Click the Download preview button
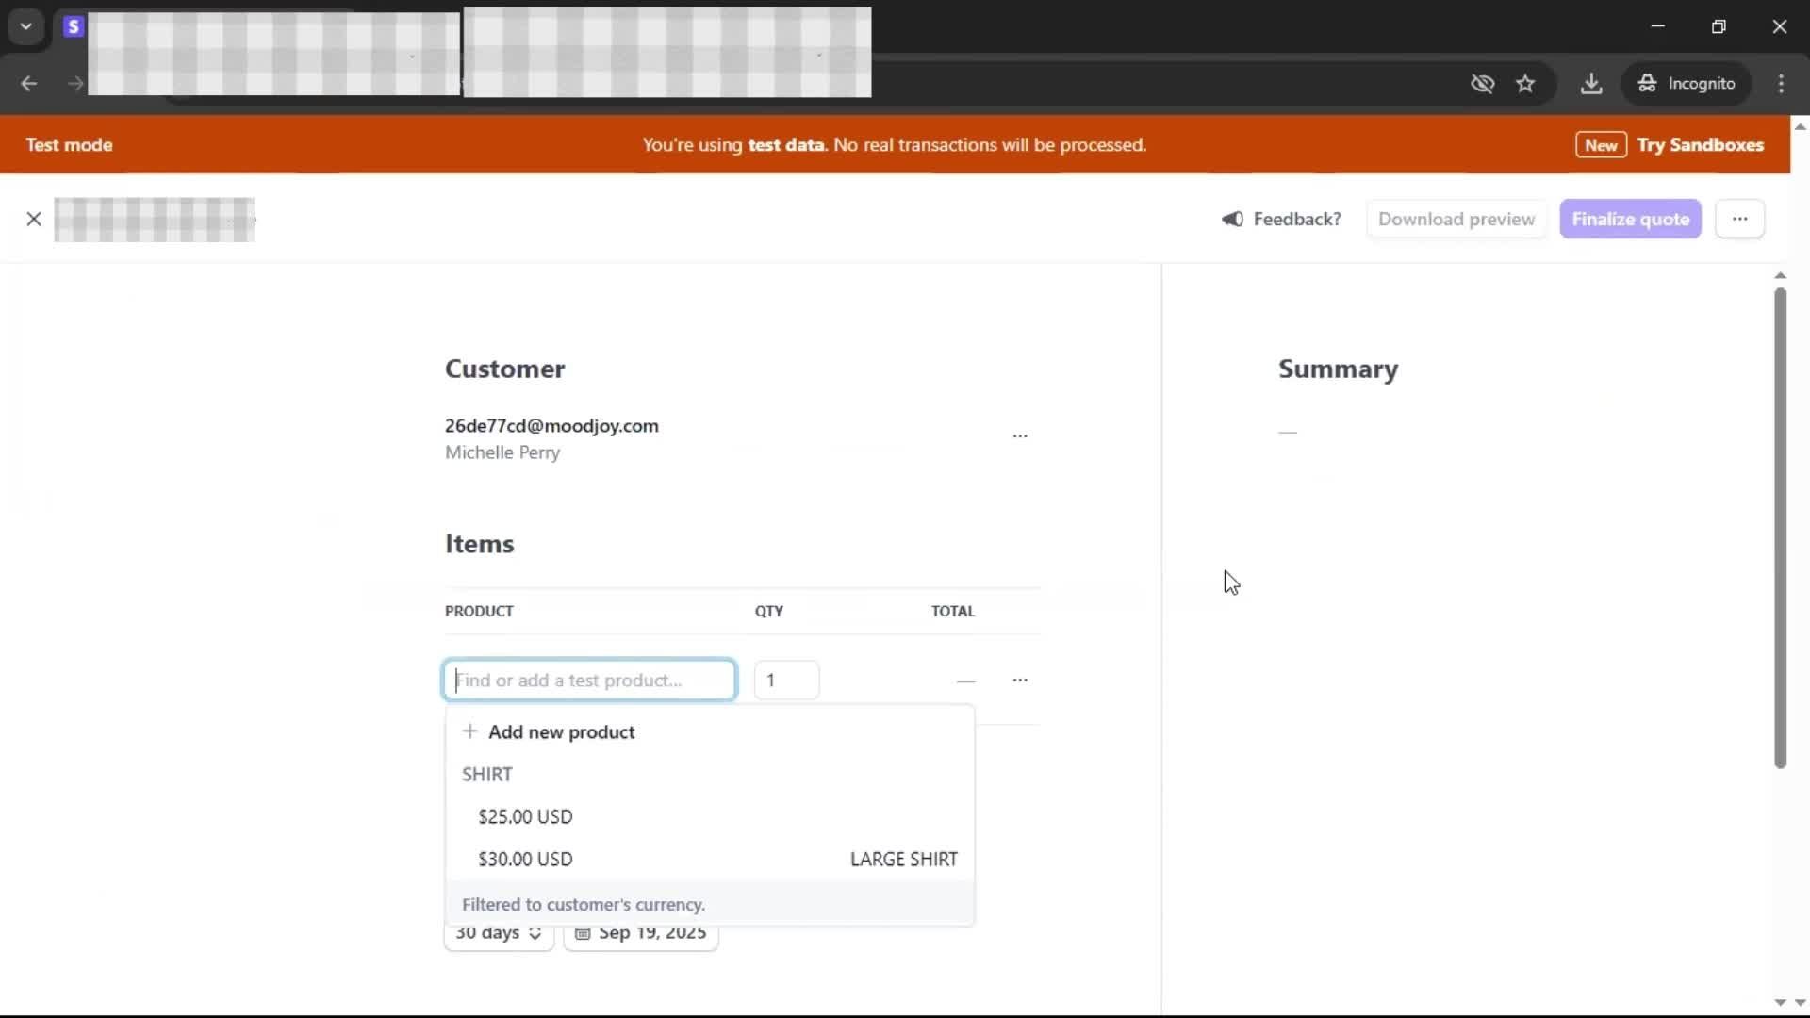 [1456, 220]
